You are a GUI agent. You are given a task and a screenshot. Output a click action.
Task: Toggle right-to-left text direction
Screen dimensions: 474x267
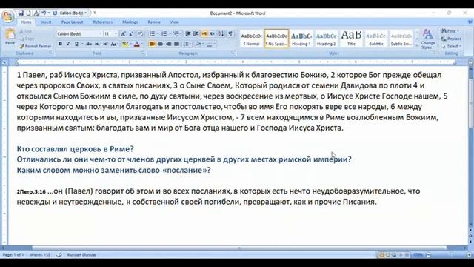(213, 33)
